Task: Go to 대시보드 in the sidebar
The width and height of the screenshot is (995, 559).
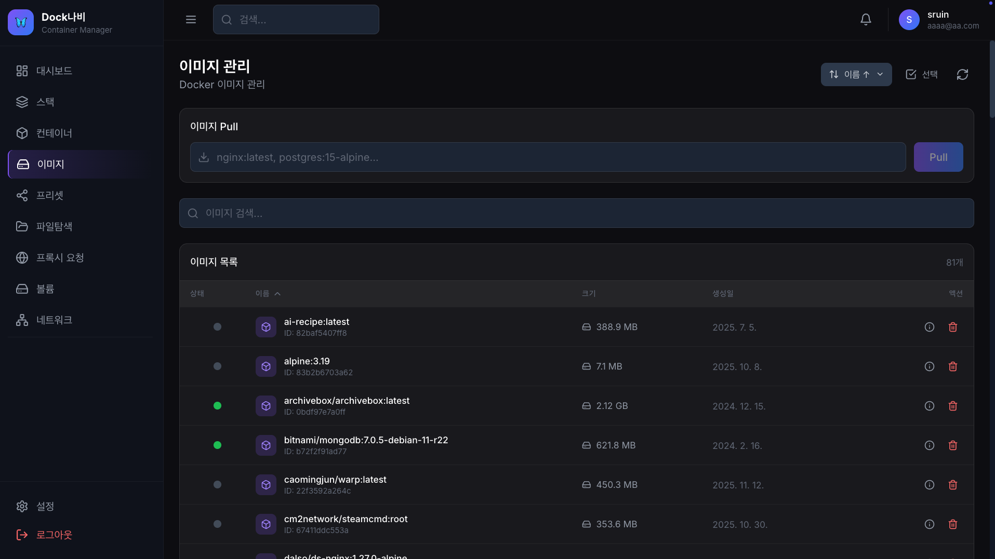Action: (54, 71)
